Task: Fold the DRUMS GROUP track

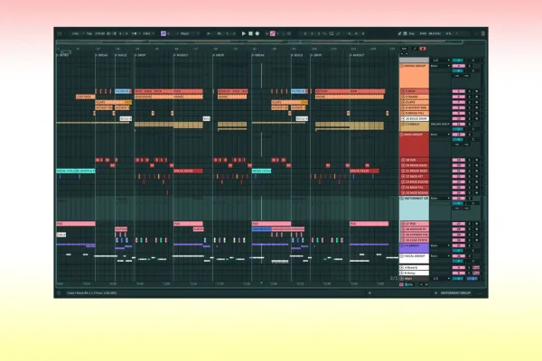Action: point(402,66)
